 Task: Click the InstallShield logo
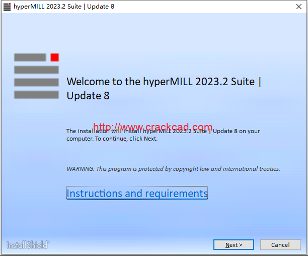pos(28,245)
